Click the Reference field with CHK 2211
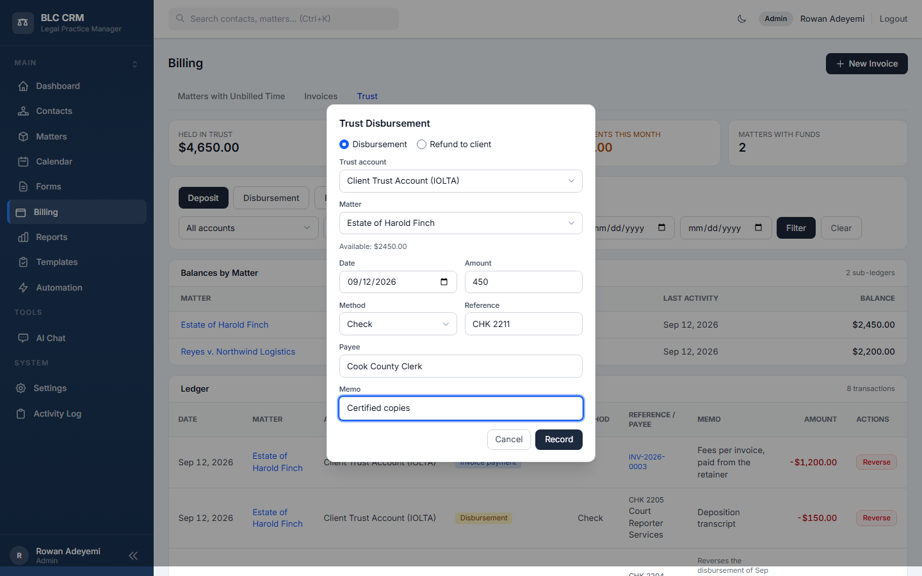The width and height of the screenshot is (922, 576). pos(524,324)
